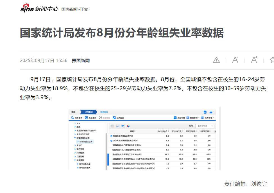
Task: In article image, click info icon beside 全国城镇调查失业率(%)
Action: point(111,136)
